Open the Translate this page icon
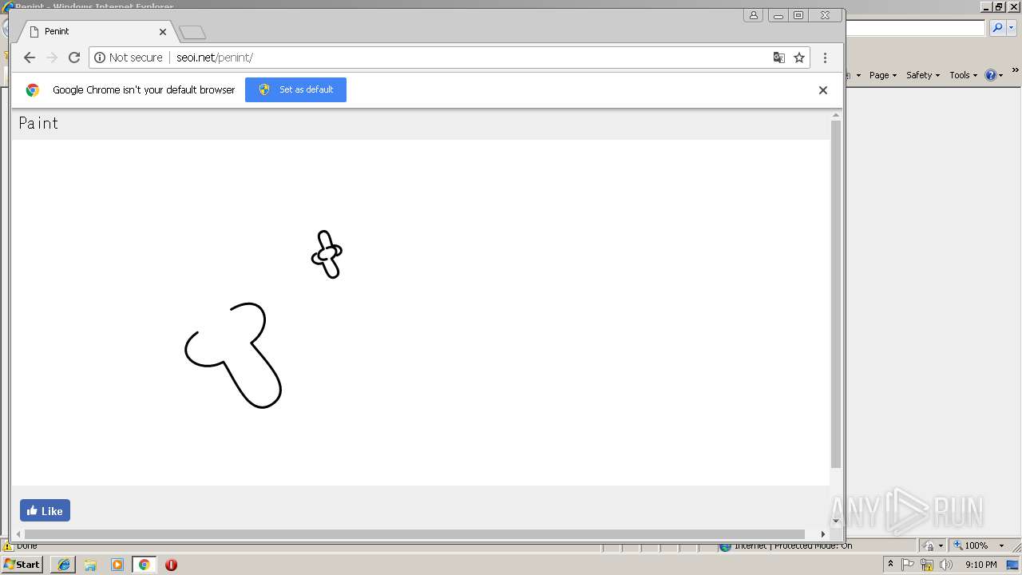Image resolution: width=1022 pixels, height=575 pixels. pyautogui.click(x=779, y=57)
